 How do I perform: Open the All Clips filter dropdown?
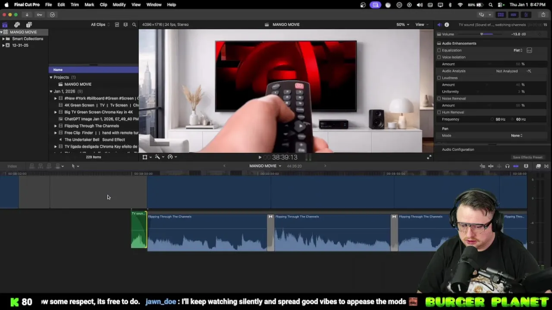(x=100, y=25)
